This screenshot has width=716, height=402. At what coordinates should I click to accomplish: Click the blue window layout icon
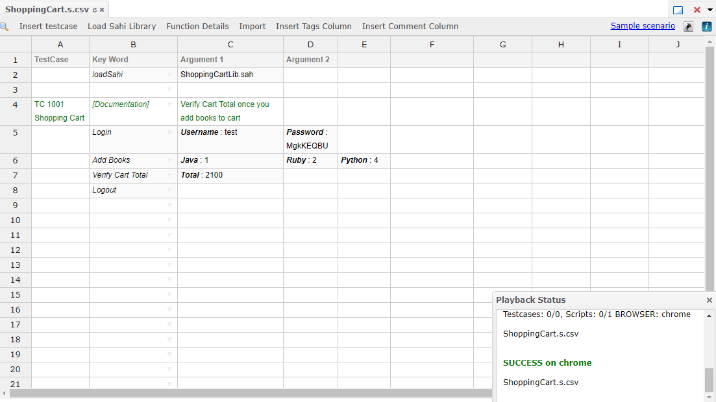(x=678, y=10)
